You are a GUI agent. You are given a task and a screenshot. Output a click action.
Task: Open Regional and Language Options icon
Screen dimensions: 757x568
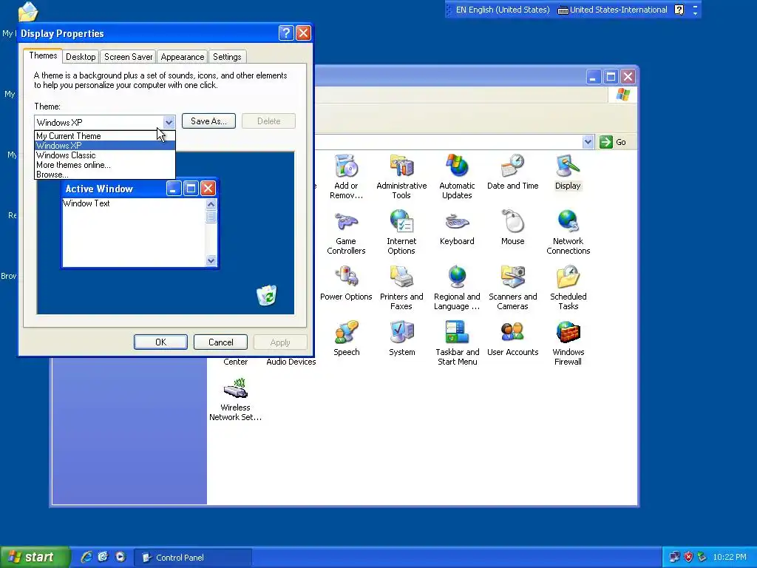click(x=457, y=288)
